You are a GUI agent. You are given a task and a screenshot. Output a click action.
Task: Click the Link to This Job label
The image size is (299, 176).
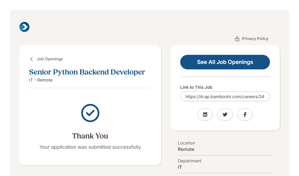tap(196, 87)
